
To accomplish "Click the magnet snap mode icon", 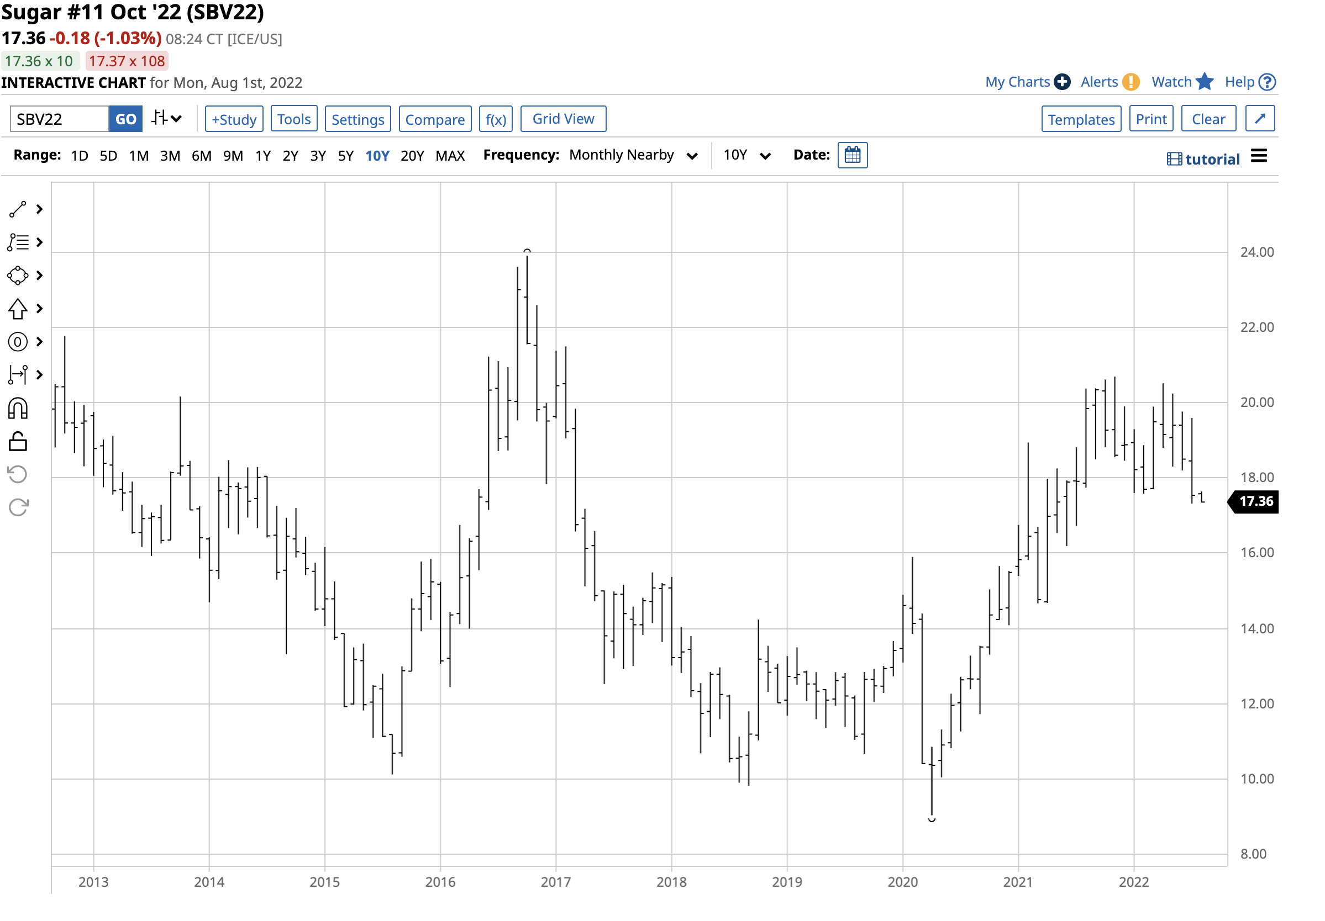I will coord(17,408).
